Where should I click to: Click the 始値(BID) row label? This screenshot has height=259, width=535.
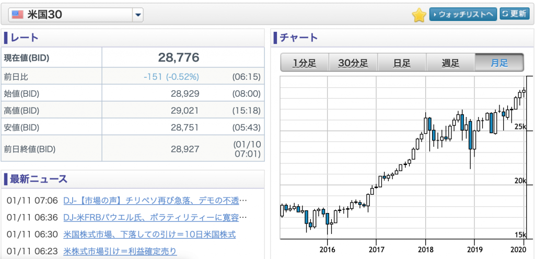coord(21,93)
